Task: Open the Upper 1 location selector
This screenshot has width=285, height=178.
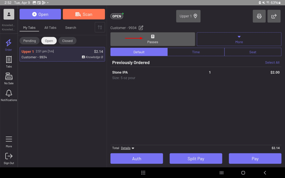Action: click(188, 16)
